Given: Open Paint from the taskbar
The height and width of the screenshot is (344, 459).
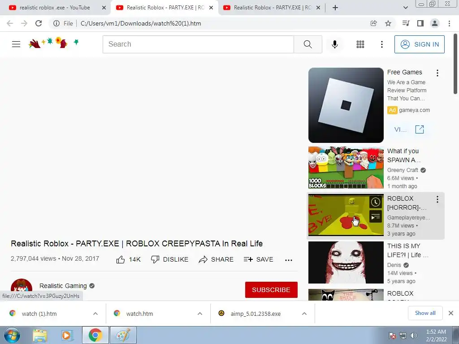Looking at the screenshot, I should pos(123,335).
